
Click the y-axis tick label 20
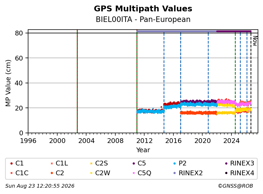click(19, 108)
